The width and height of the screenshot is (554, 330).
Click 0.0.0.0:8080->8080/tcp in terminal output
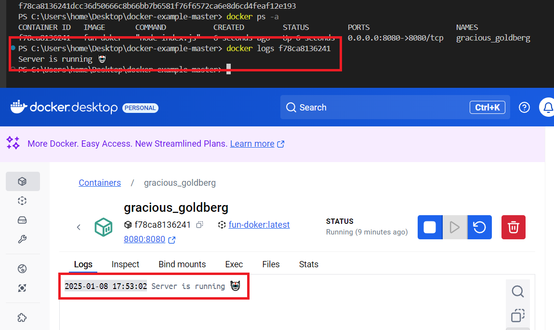coord(396,38)
